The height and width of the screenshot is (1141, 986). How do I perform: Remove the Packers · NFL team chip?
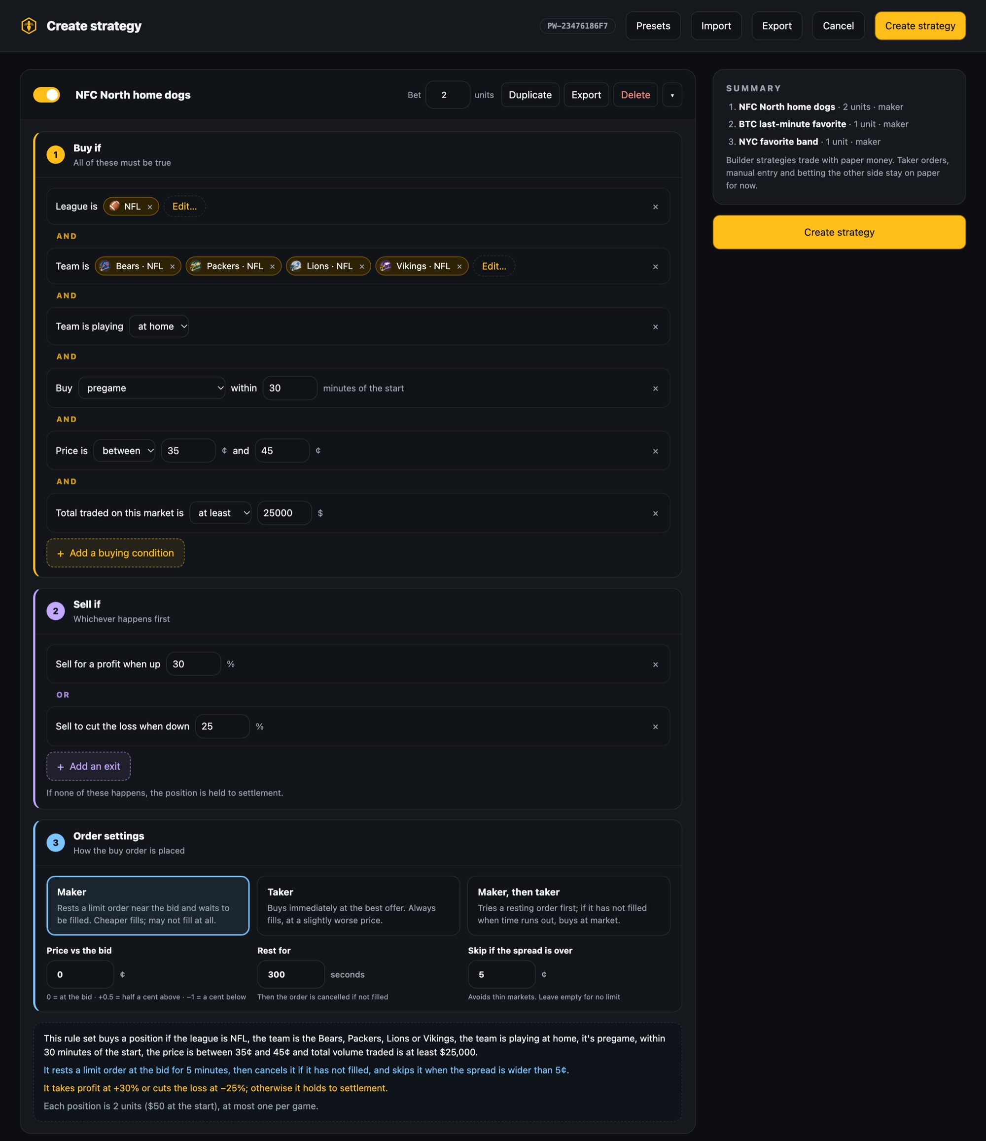[x=272, y=267]
